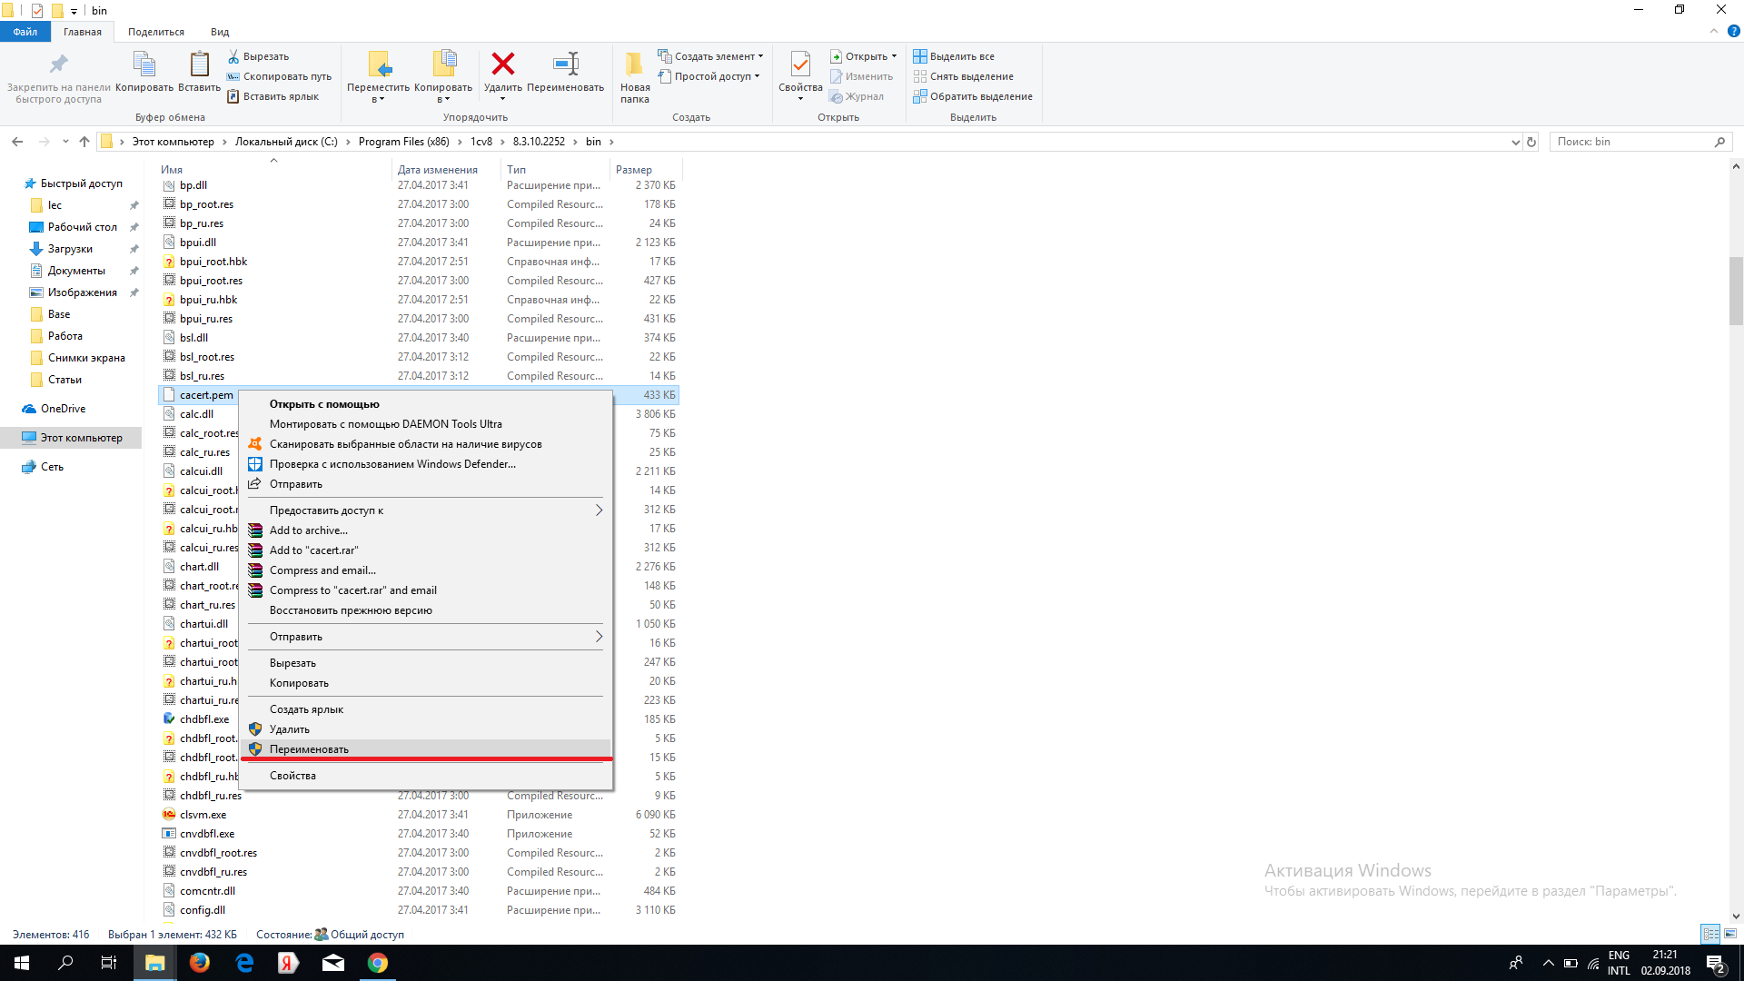1744x981 pixels.
Task: Click the Поиск: bin search field
Action: (x=1631, y=142)
